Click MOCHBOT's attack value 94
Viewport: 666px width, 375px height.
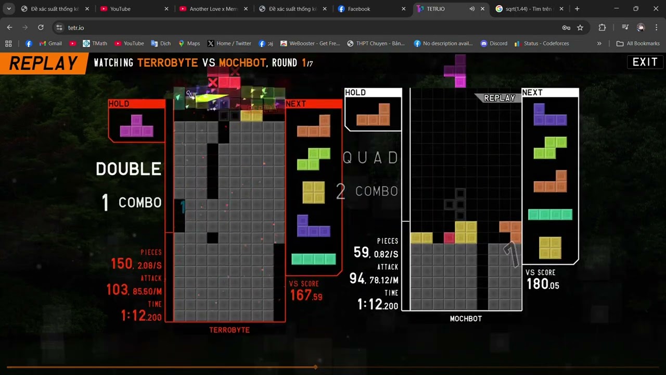click(357, 279)
